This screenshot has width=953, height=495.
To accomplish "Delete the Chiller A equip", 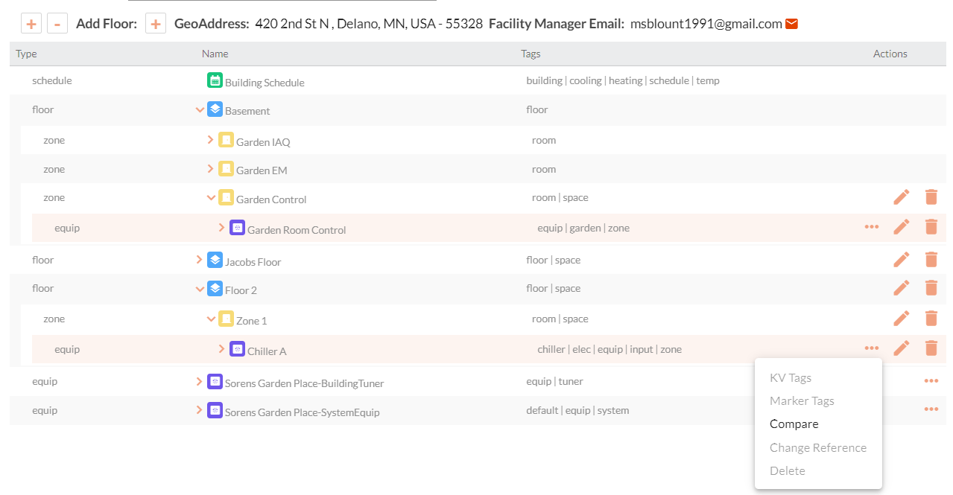I will pyautogui.click(x=931, y=348).
